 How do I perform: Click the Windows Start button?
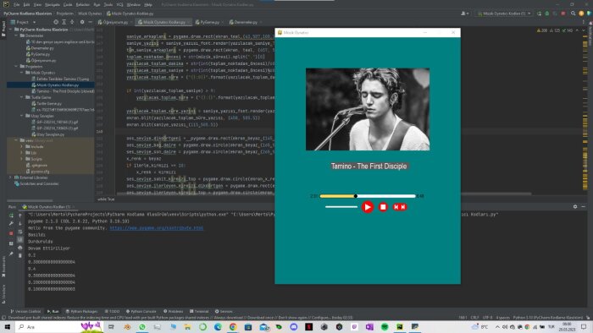(7, 327)
